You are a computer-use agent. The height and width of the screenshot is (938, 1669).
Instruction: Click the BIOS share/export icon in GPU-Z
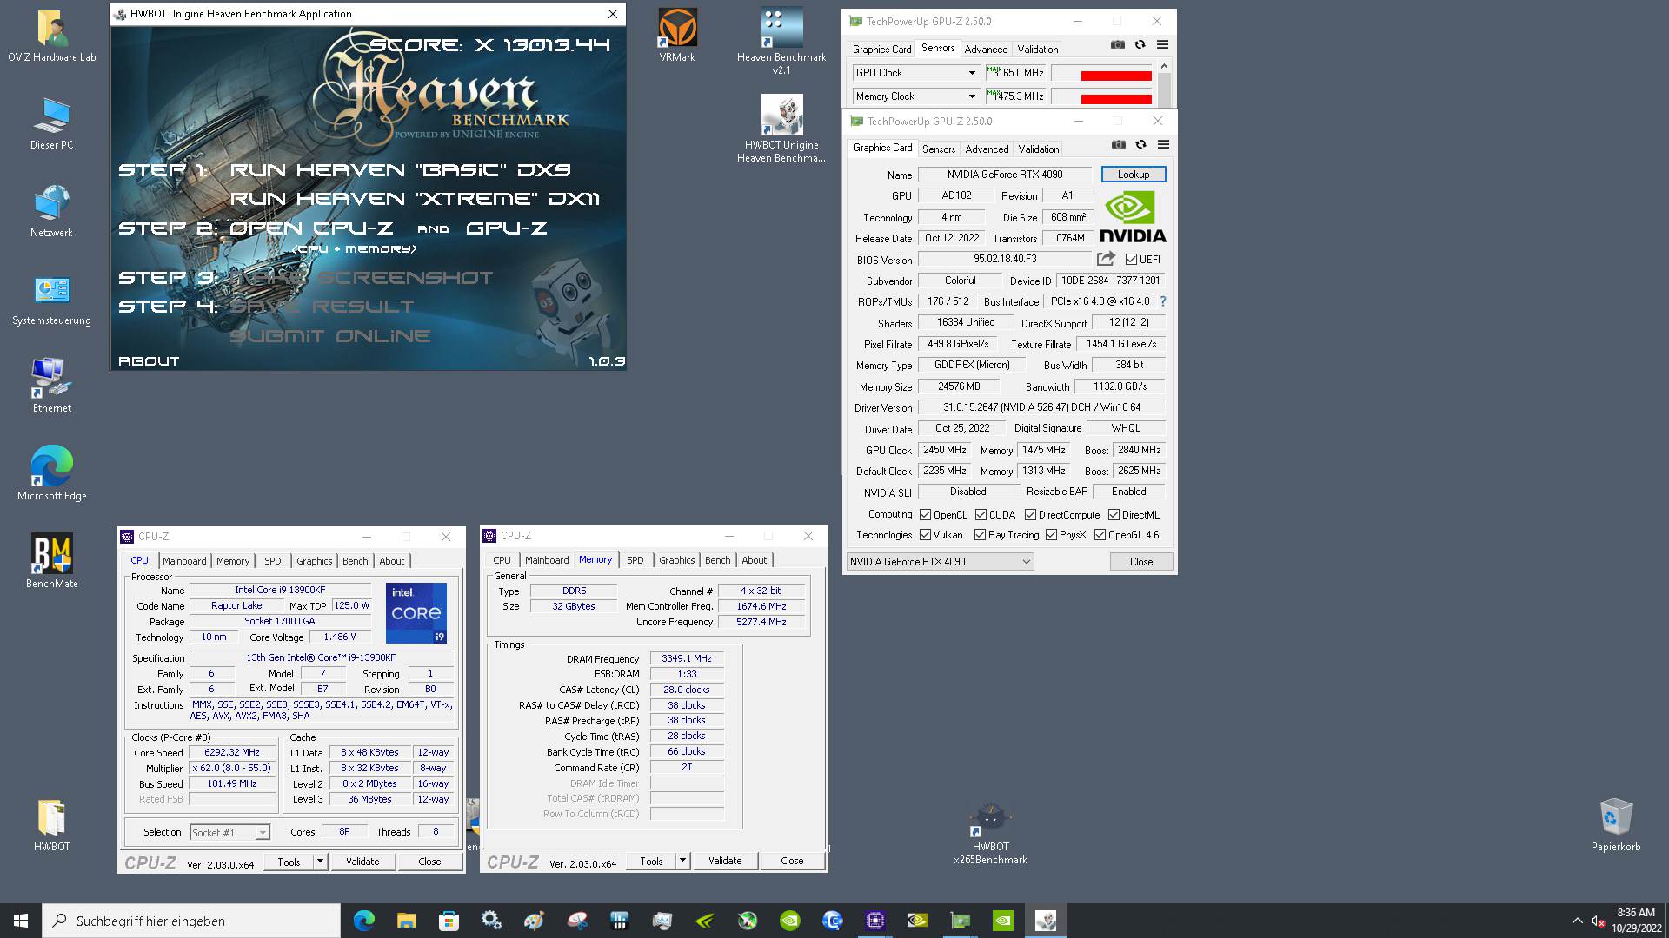[1106, 259]
